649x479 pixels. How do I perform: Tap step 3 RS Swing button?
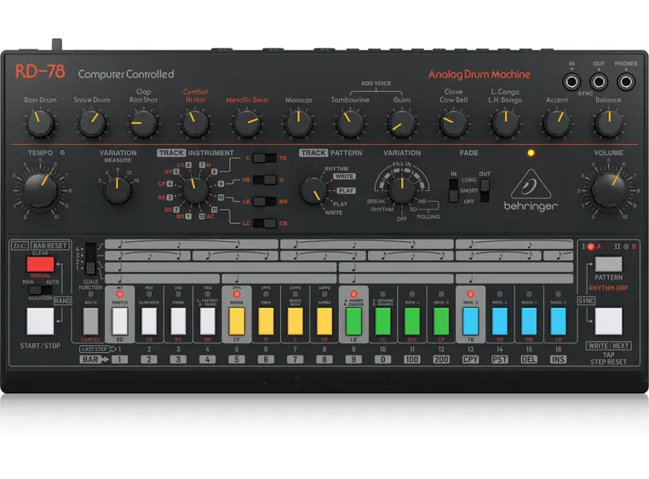178,321
